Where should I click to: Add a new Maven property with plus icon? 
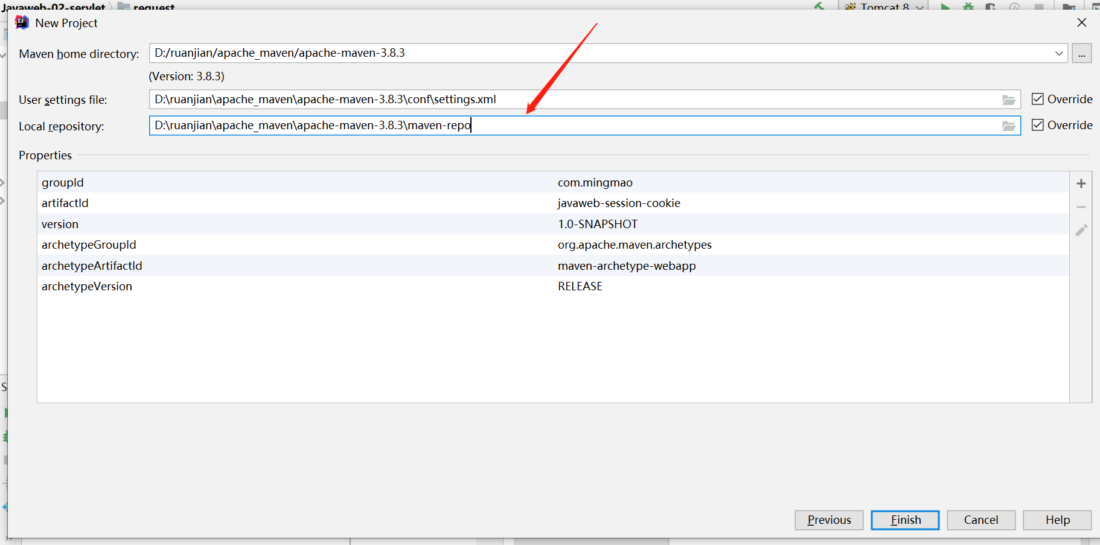1081,183
